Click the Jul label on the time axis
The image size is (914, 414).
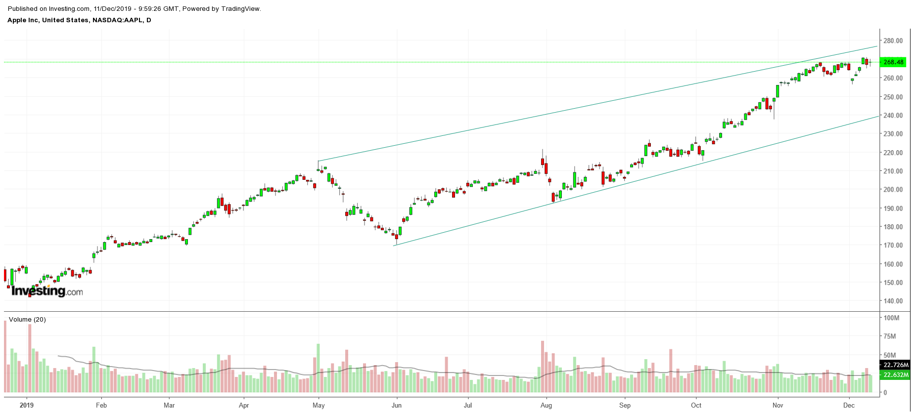coord(468,405)
